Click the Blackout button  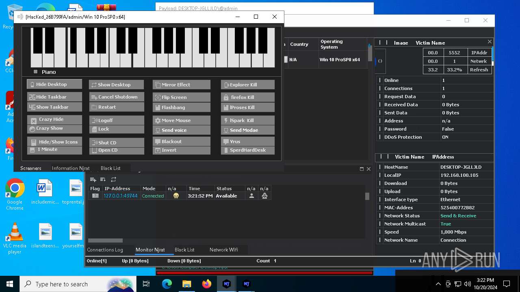(x=182, y=142)
